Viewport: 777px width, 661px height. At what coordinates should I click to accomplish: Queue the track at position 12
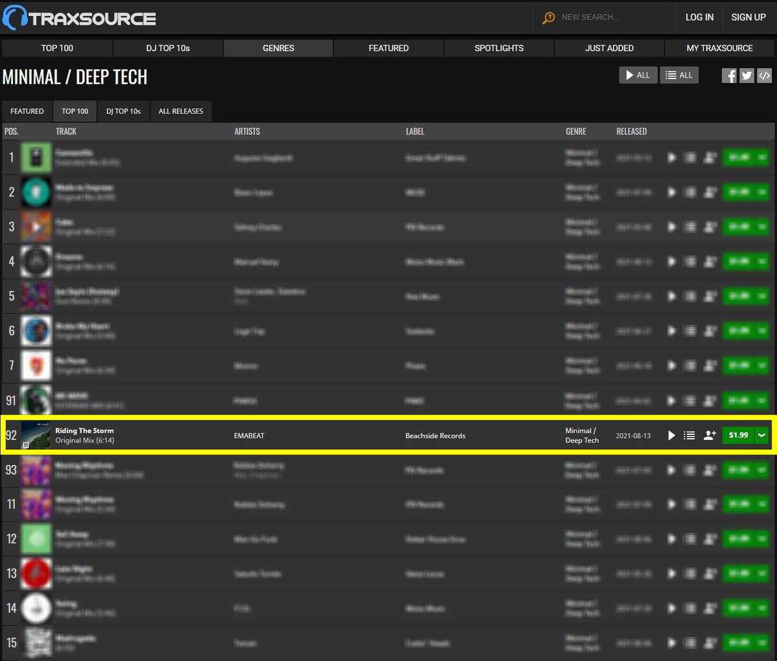pyautogui.click(x=690, y=539)
